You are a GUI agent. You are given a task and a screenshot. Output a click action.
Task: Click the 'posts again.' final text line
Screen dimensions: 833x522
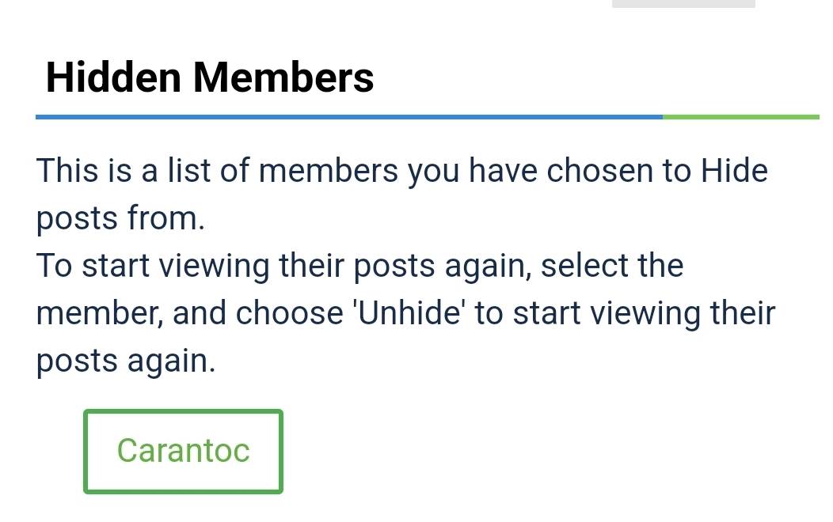[x=126, y=361]
